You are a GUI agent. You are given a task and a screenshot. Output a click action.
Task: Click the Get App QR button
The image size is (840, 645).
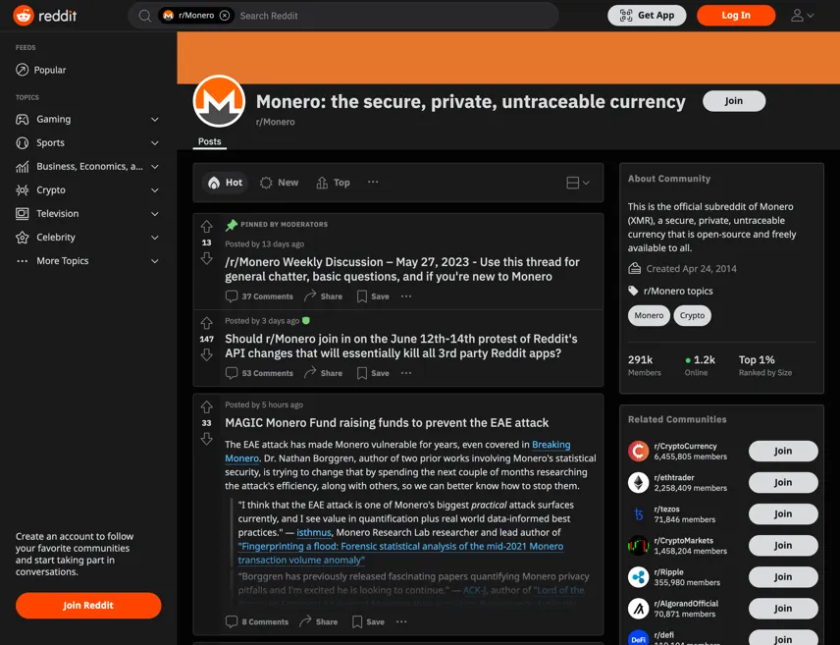pyautogui.click(x=647, y=16)
